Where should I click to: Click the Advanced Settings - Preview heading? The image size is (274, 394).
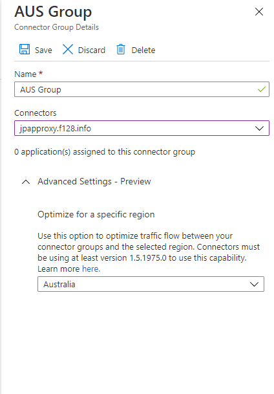(94, 181)
